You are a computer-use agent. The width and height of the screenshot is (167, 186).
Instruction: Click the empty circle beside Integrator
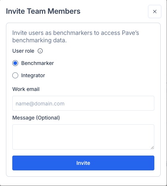point(15,75)
